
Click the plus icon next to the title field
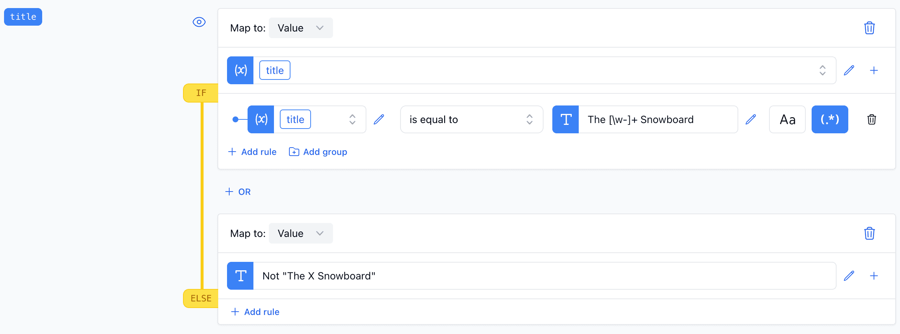click(x=874, y=70)
